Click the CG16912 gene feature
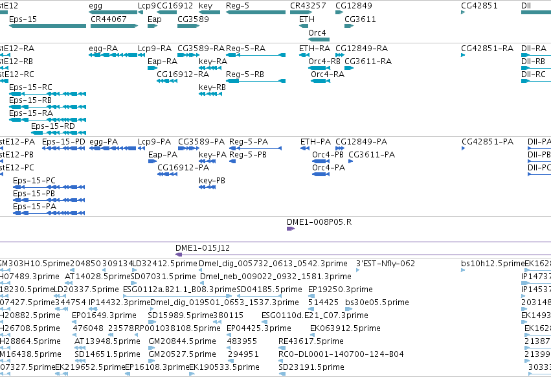 pyautogui.click(x=166, y=12)
